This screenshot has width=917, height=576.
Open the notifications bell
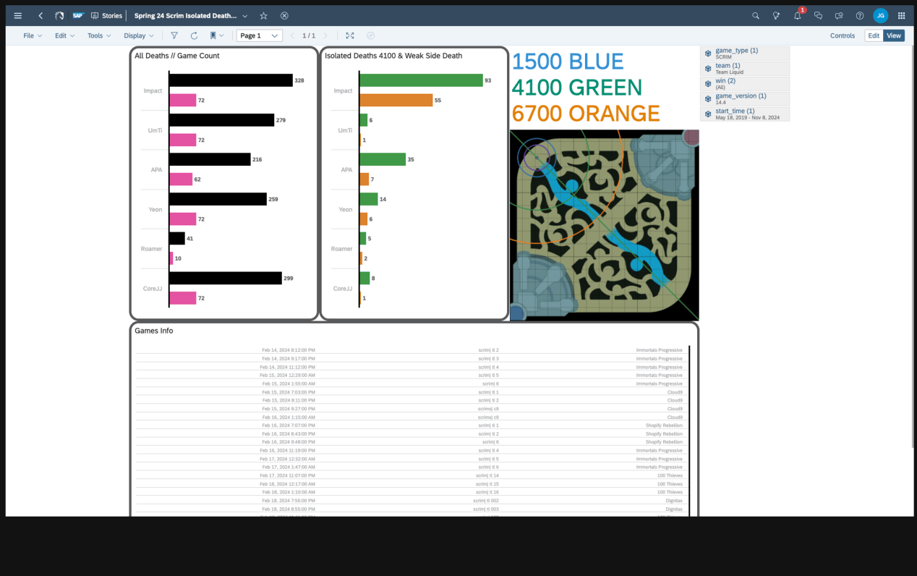click(x=797, y=15)
